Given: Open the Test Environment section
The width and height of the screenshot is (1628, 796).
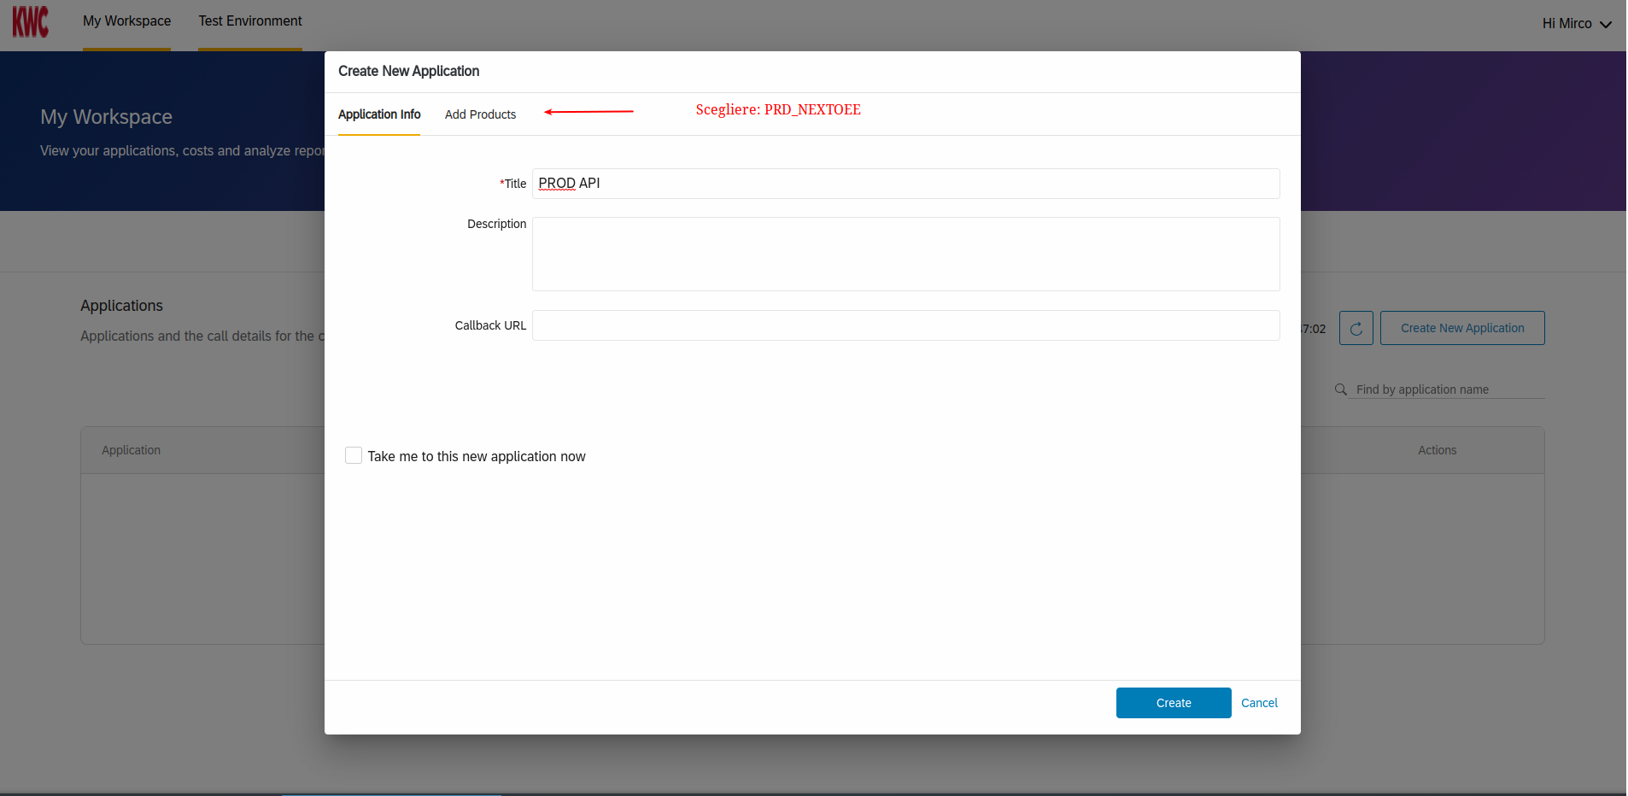Looking at the screenshot, I should coord(249,20).
